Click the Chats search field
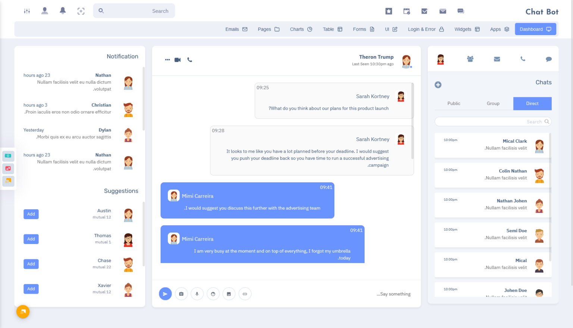The height and width of the screenshot is (328, 573). (493, 122)
